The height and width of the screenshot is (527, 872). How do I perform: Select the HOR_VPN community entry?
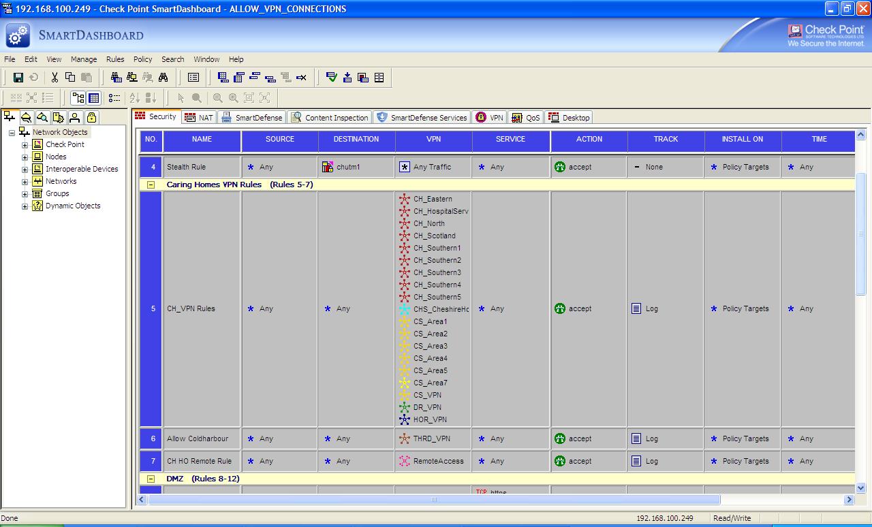point(423,419)
